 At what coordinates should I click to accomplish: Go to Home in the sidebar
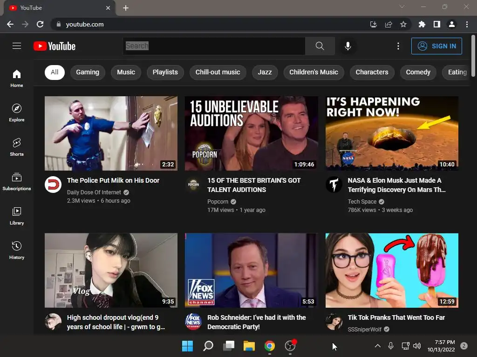point(17,78)
